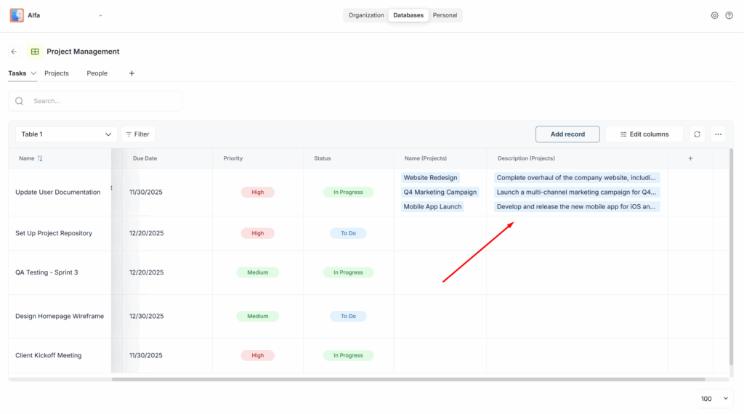Click the sort arrows icon in Name column

click(40, 158)
